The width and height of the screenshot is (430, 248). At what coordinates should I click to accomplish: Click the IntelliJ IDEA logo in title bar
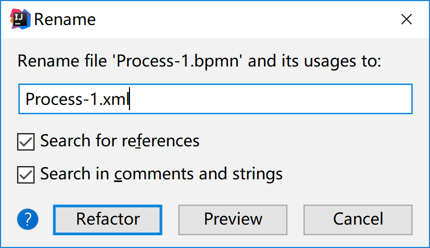click(19, 19)
